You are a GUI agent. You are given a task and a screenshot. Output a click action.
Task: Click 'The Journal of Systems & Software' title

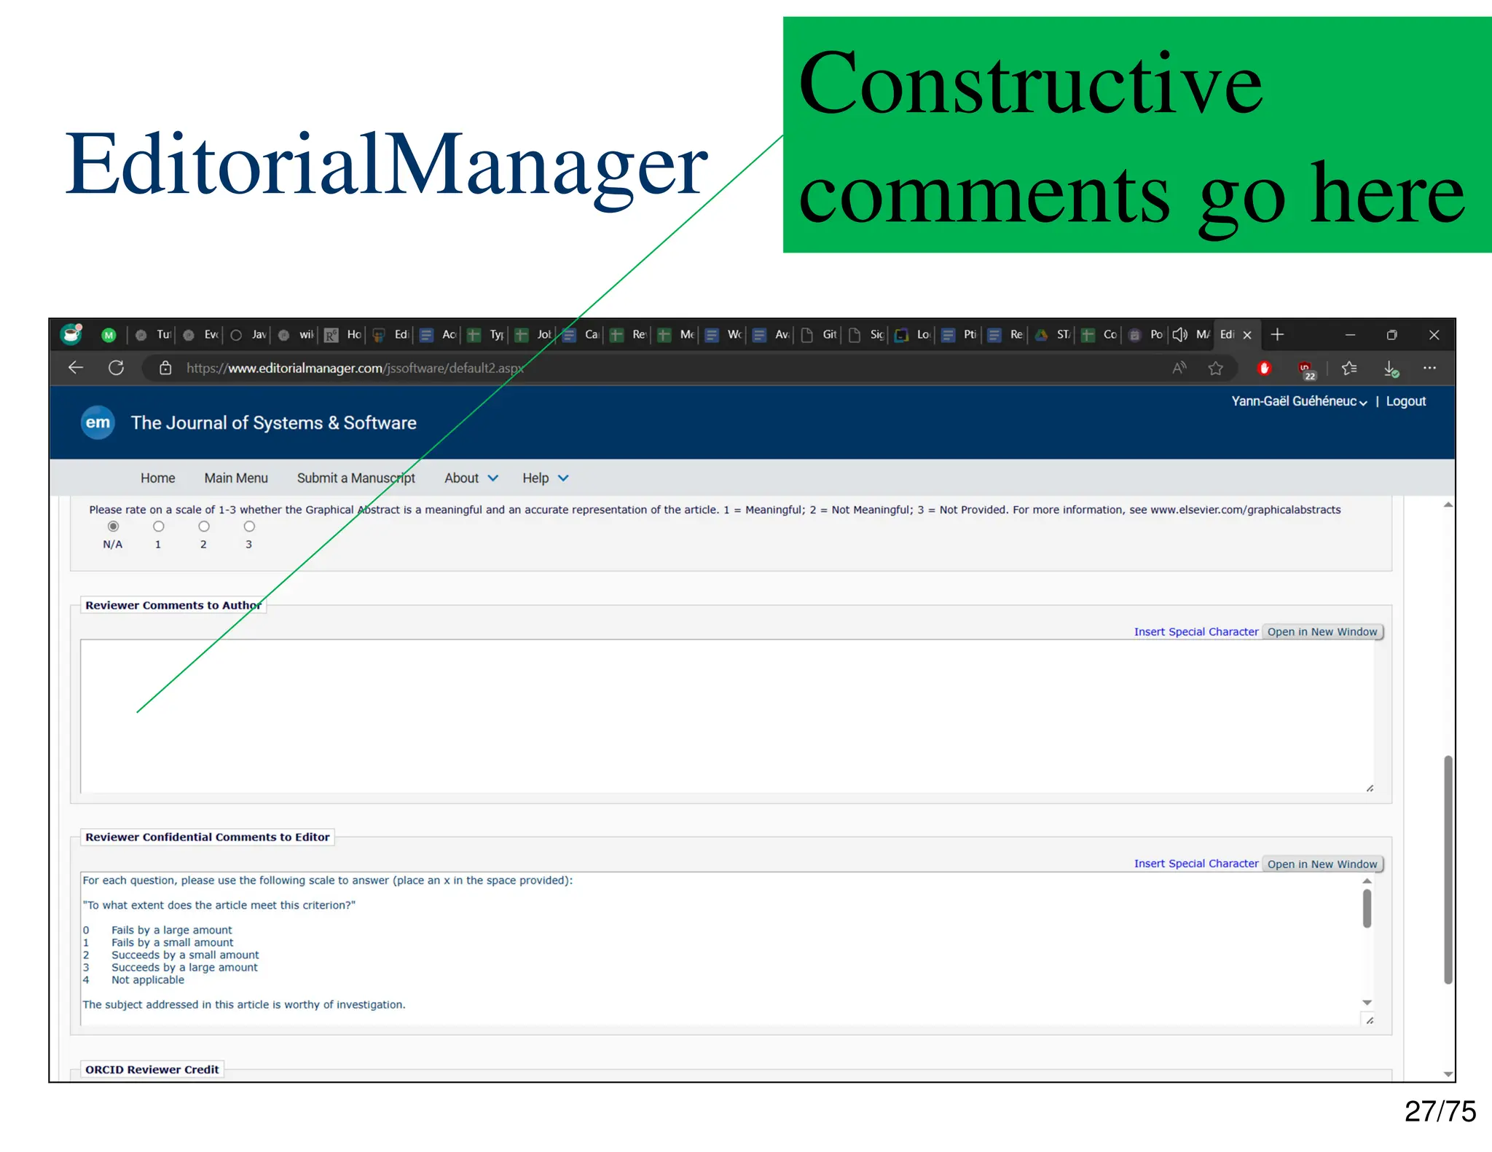(273, 423)
